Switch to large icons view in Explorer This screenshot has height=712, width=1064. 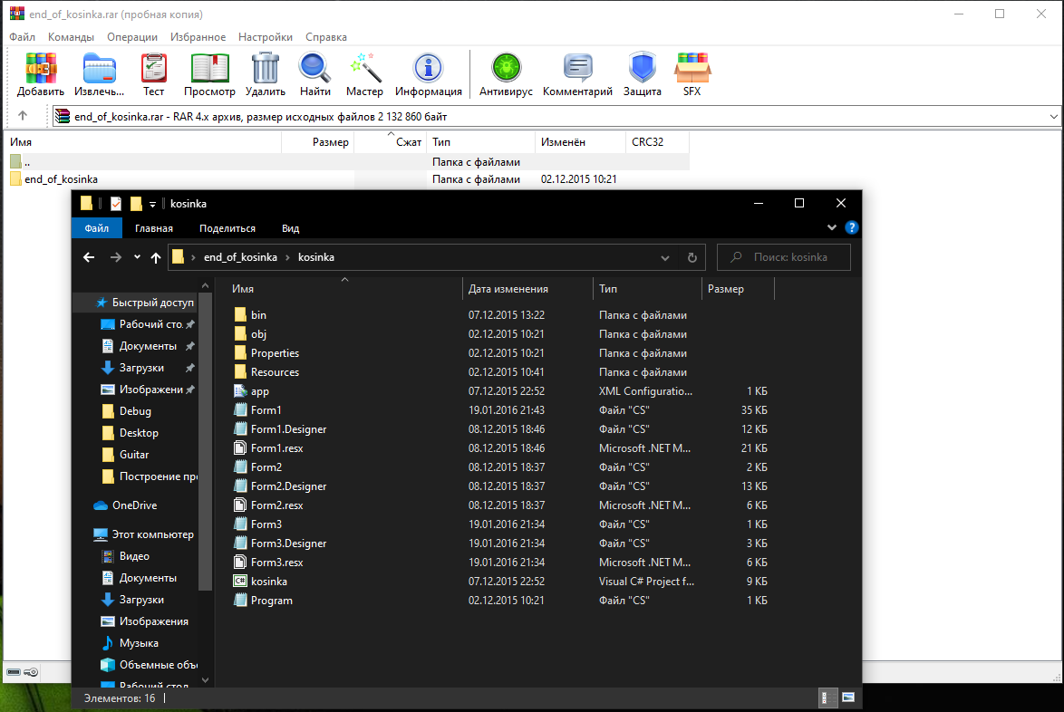848,698
